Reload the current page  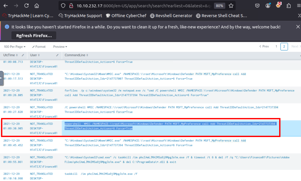[x=26, y=6]
